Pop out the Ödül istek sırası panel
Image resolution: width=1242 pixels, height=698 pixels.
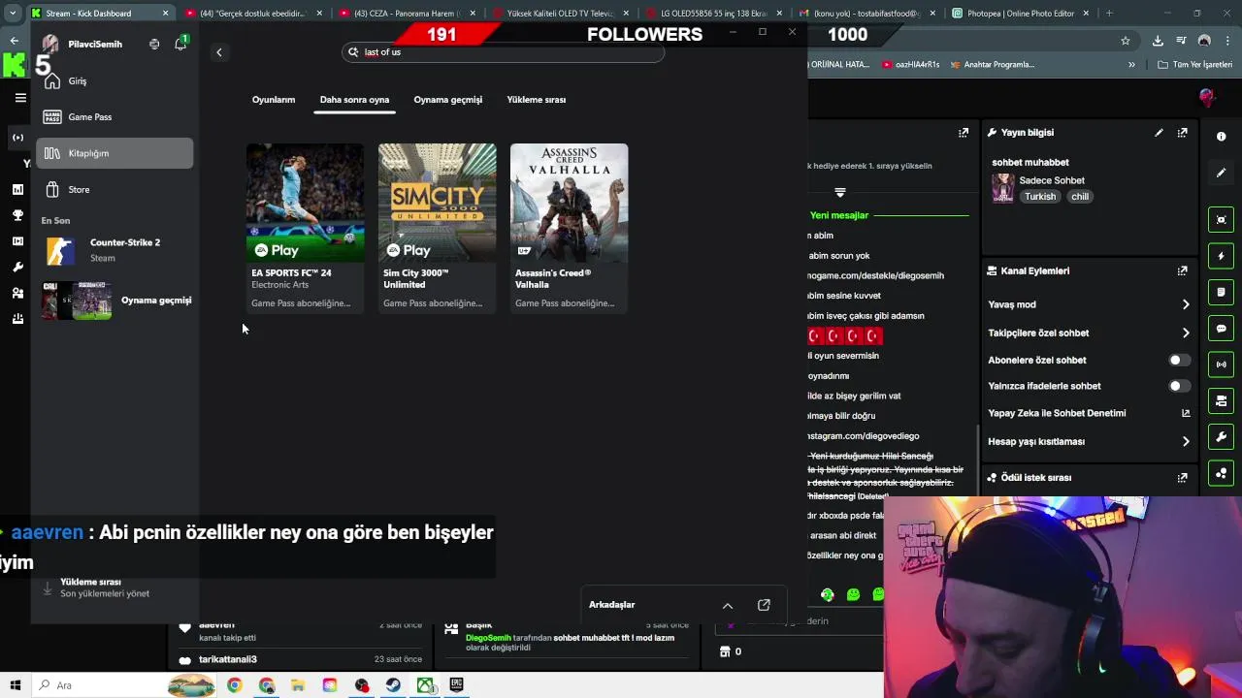(1182, 478)
